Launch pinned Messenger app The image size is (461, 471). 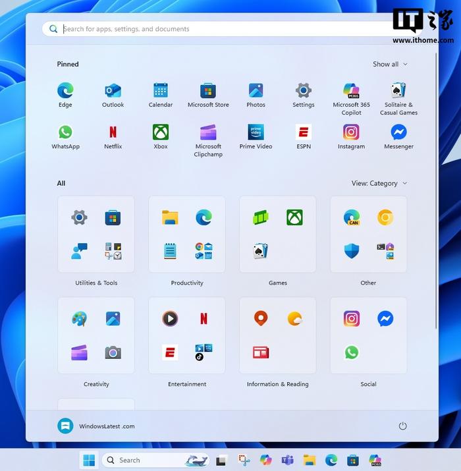click(399, 136)
